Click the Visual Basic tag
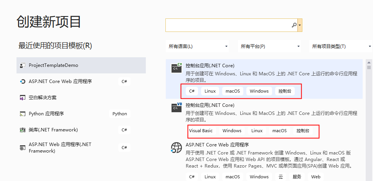 tap(201, 131)
